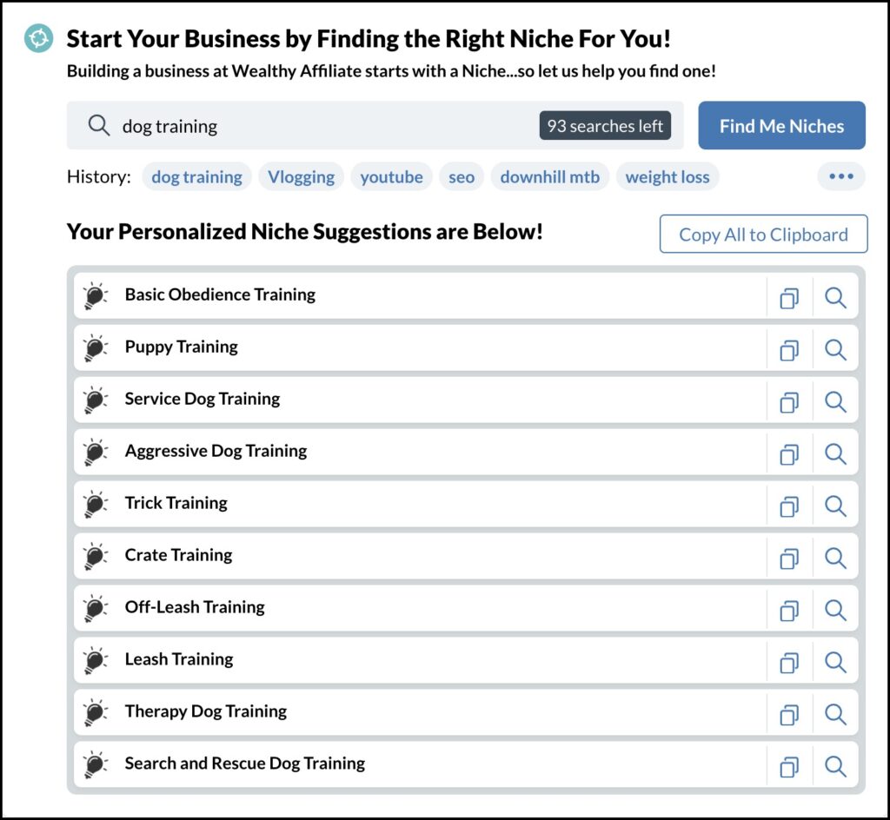Search the Aggressive Dog Training niche
The height and width of the screenshot is (820, 890).
[835, 454]
